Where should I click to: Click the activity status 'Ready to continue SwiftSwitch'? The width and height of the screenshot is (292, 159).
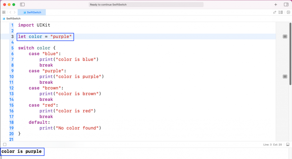(146, 5)
